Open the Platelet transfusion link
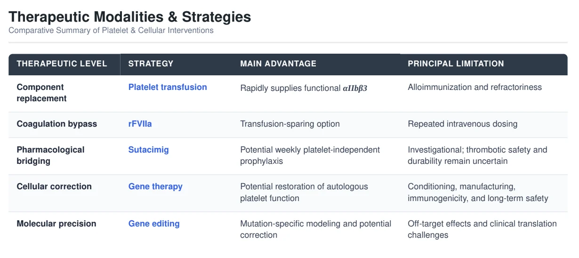Viewport: 579px width, 258px height. pos(168,87)
